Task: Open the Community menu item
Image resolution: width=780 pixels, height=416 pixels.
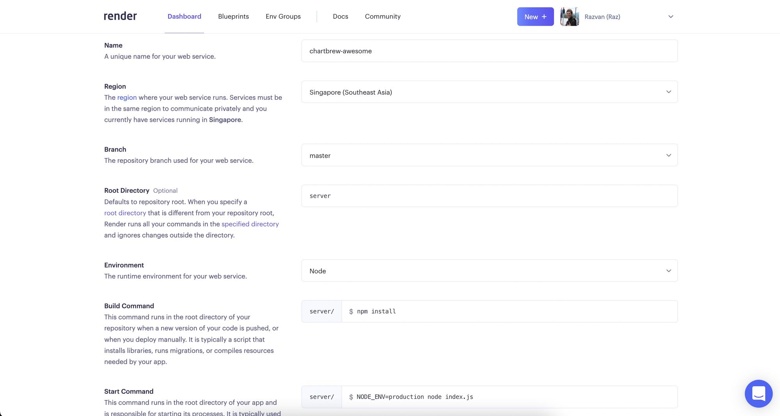Action: pos(383,16)
